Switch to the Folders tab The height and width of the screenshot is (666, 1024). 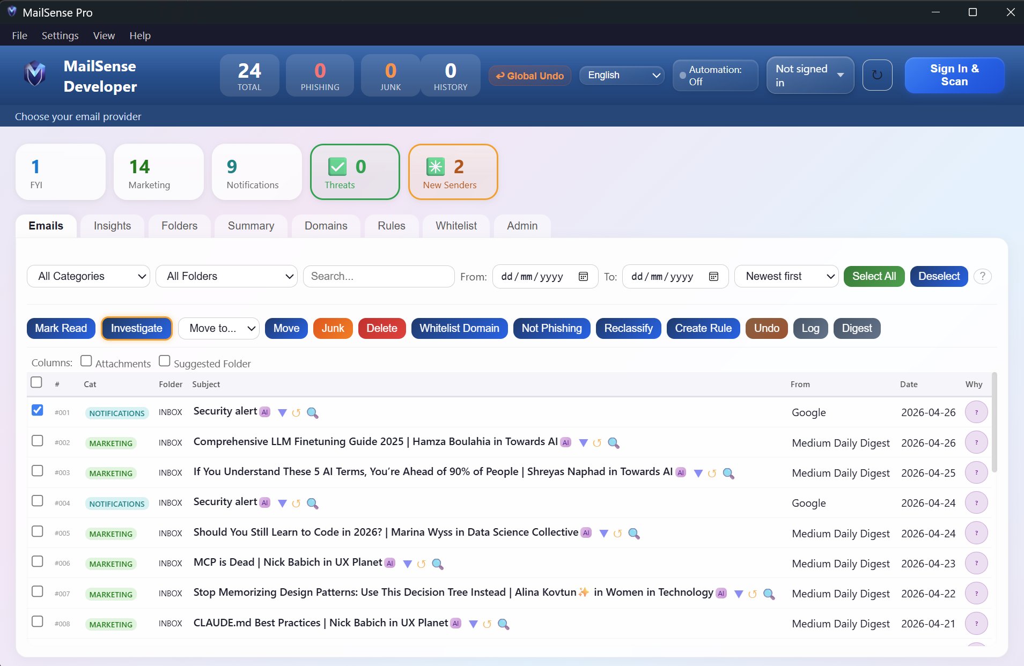tap(179, 226)
